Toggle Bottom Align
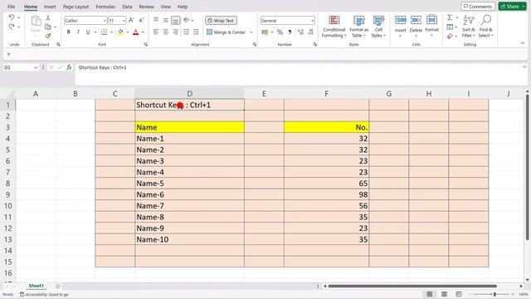The height and width of the screenshot is (299, 531). (175, 20)
